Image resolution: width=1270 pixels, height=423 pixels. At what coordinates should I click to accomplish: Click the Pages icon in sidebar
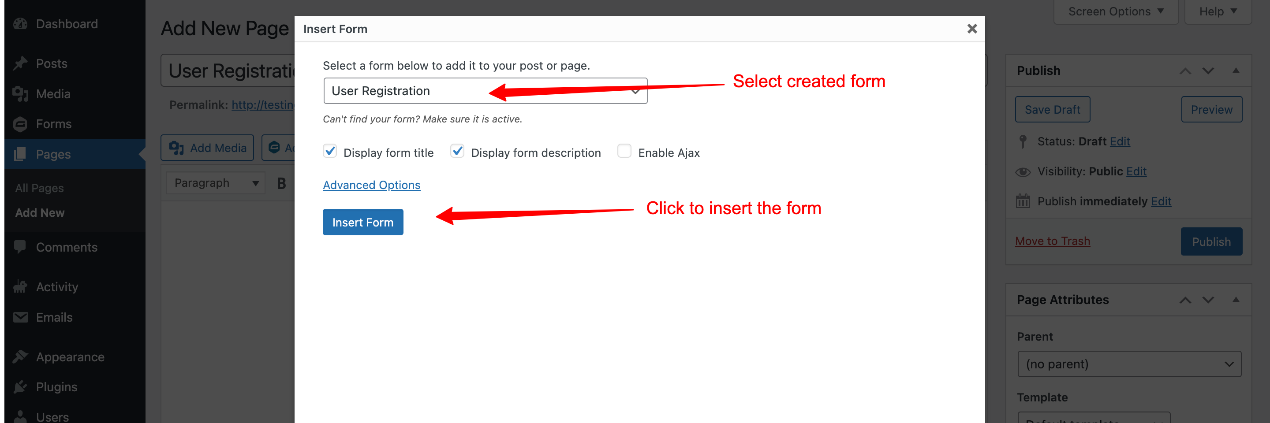20,154
